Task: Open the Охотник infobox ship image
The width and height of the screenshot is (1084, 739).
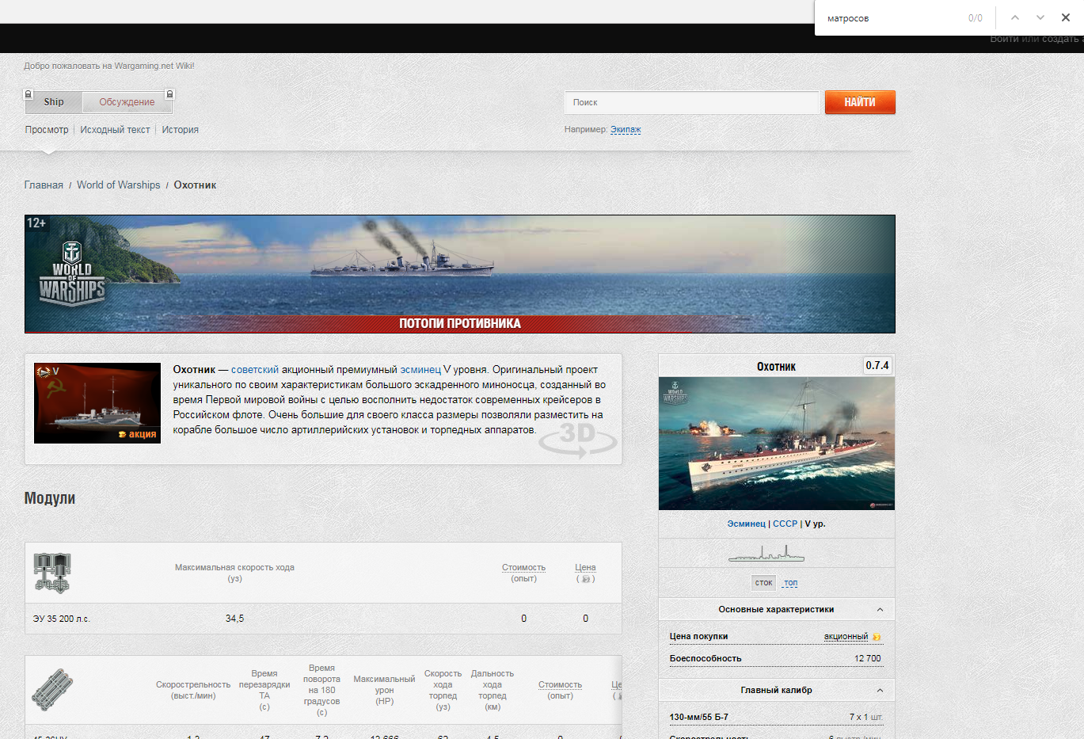Action: [777, 444]
